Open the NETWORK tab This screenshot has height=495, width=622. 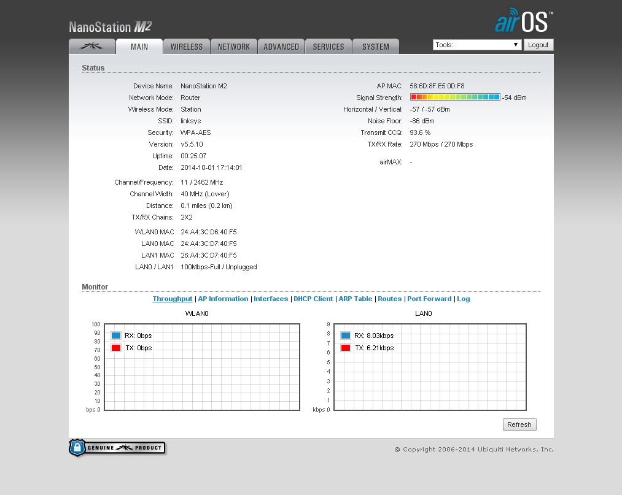[x=234, y=47]
